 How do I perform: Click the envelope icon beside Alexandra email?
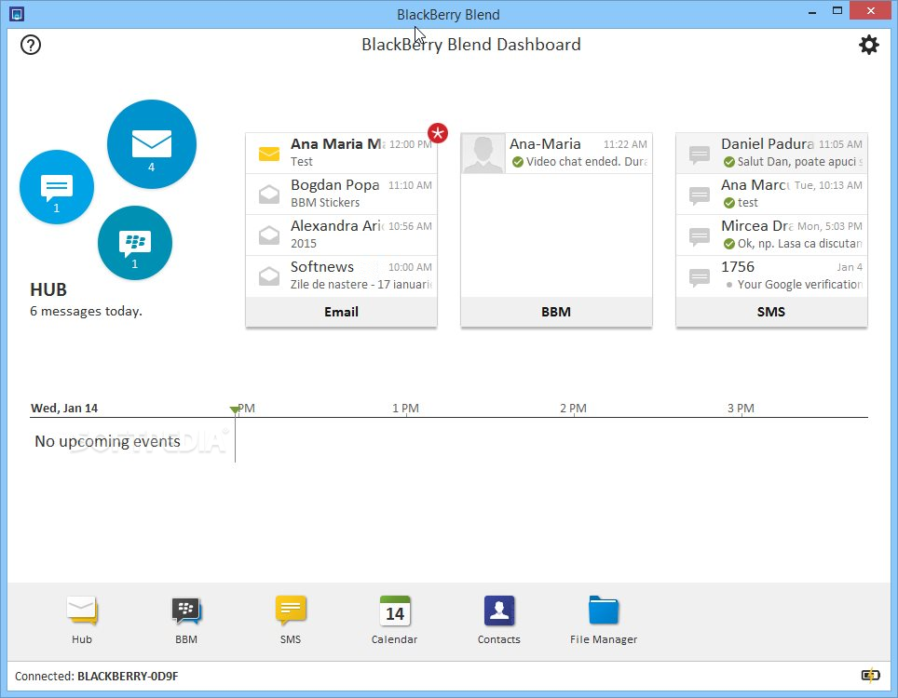point(269,235)
